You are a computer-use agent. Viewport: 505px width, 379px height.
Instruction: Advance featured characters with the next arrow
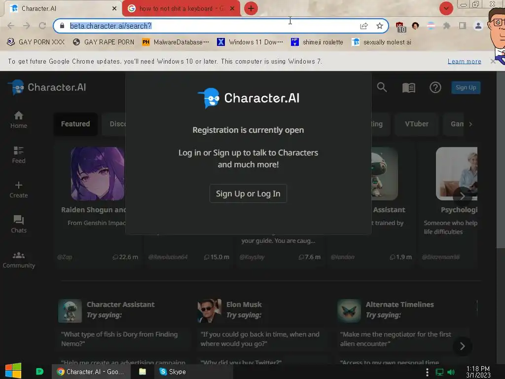tap(462, 196)
